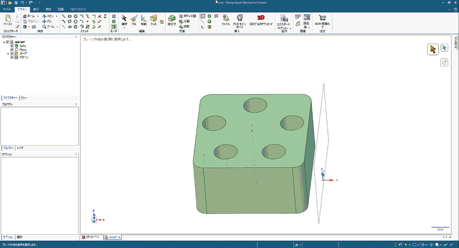The image size is (459, 248).
Task: Switch to the 図面 ribbon tab
Action: [60, 9]
